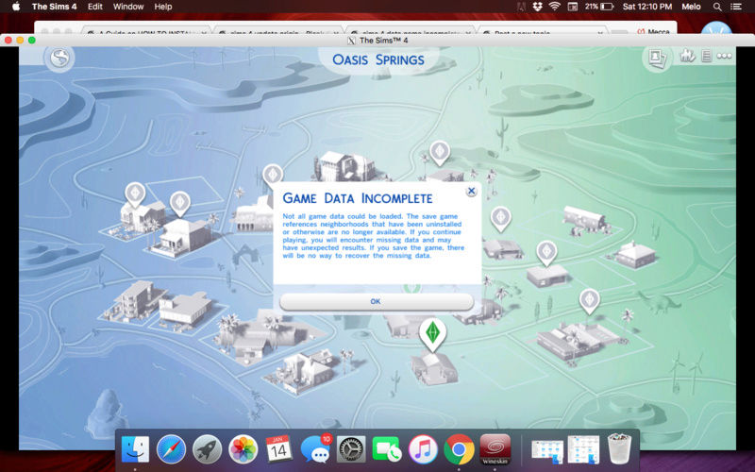Open the notebook list icon in game

706,56
